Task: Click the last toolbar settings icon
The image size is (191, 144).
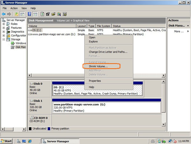Action: point(65,14)
